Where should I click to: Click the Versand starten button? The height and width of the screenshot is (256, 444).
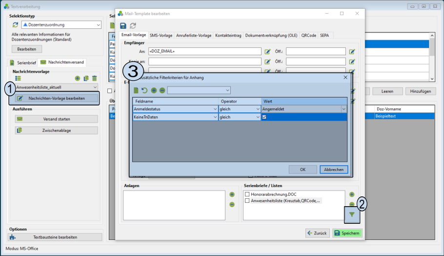point(56,119)
